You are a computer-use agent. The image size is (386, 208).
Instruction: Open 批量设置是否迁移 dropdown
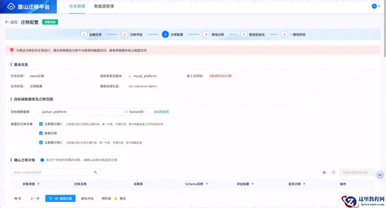[357, 172]
